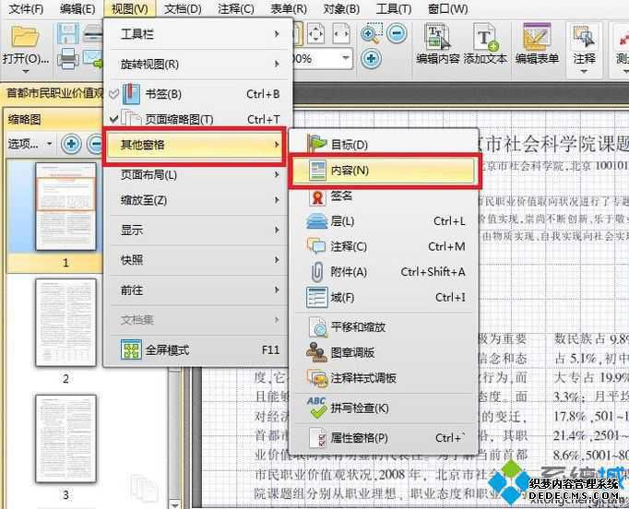Image resolution: width=629 pixels, height=509 pixels.
Task: Expand the 工具栏 submenu
Action: point(197,34)
